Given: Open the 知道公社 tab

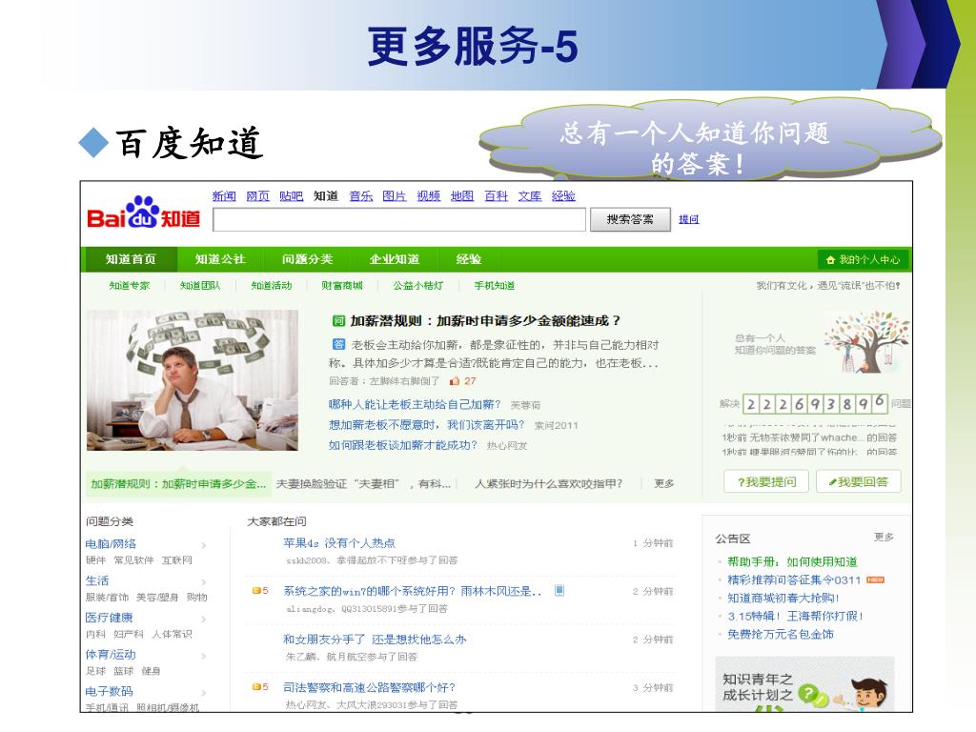Looking at the screenshot, I should coord(220,259).
